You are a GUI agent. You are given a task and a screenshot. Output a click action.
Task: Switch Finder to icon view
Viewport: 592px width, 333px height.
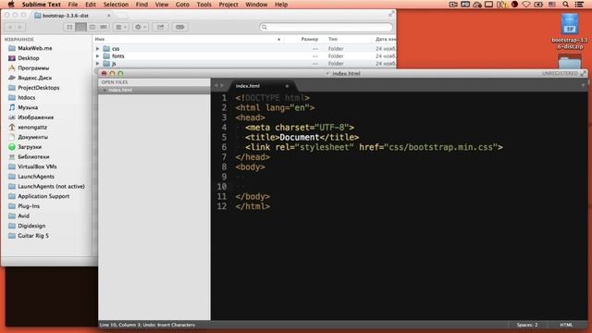point(69,27)
